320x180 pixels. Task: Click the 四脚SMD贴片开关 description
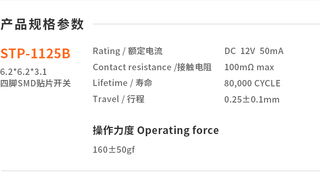point(35,83)
